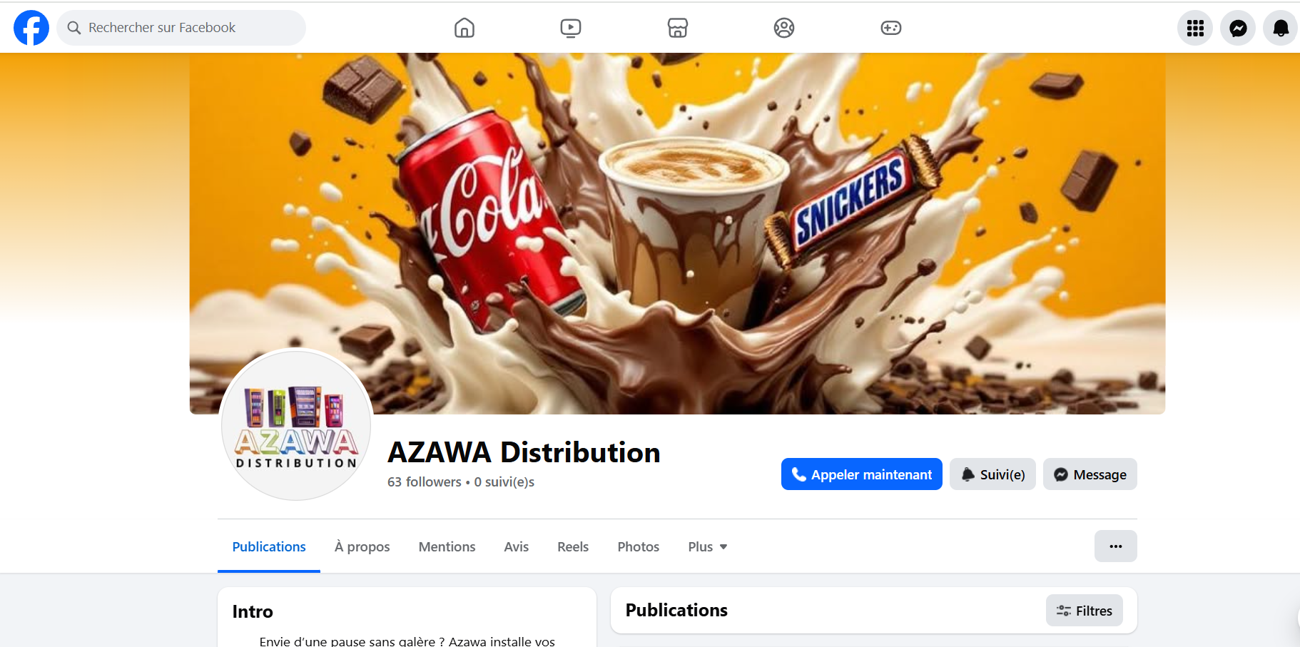Open the Marketplace icon

678,28
